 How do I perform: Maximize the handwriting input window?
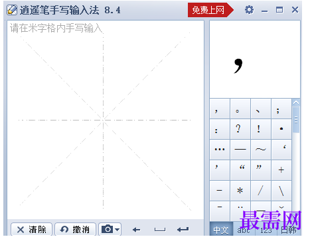[x=279, y=10]
